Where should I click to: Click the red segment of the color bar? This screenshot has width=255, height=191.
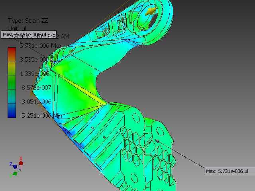12,55
